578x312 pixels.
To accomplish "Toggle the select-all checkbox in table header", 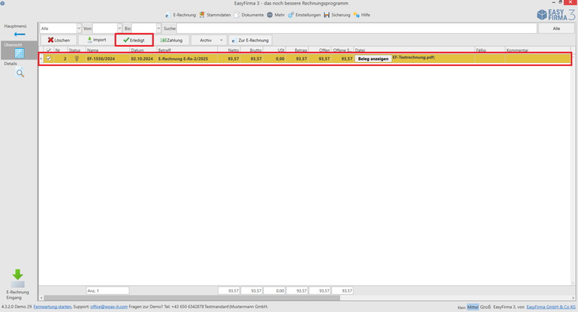I will click(49, 50).
